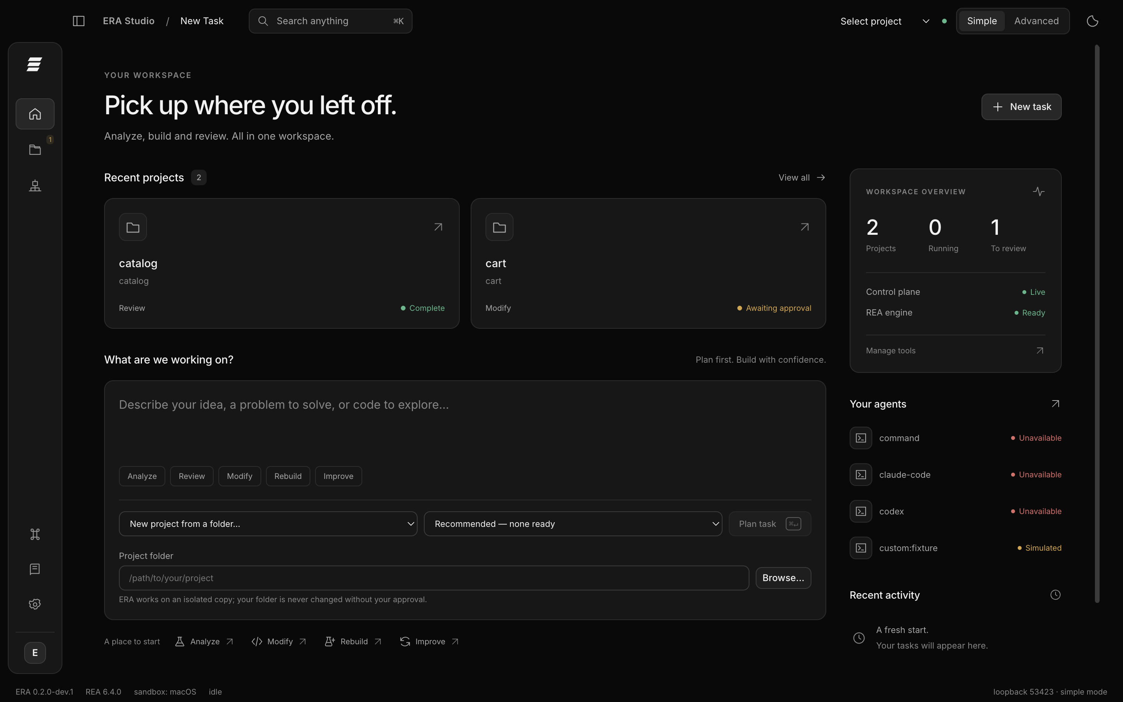The height and width of the screenshot is (702, 1123).
Task: Open the Projects folder icon in sidebar
Action: (35, 149)
